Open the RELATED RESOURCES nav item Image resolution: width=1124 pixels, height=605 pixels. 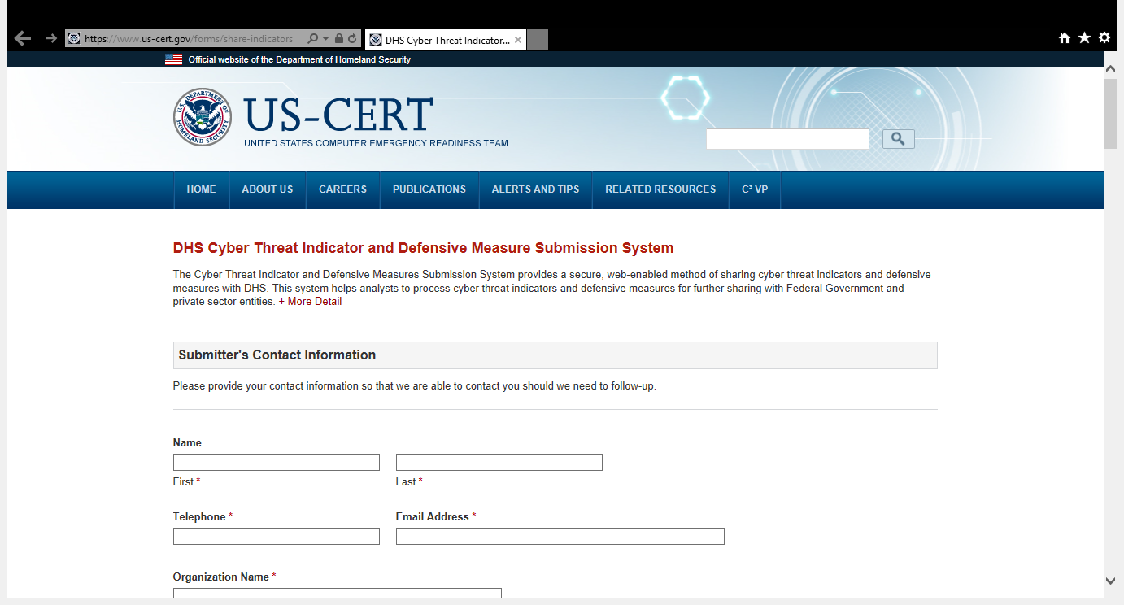click(660, 189)
